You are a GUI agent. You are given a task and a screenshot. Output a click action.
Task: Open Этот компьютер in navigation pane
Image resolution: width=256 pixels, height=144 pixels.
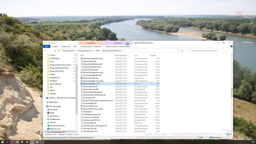point(54,106)
